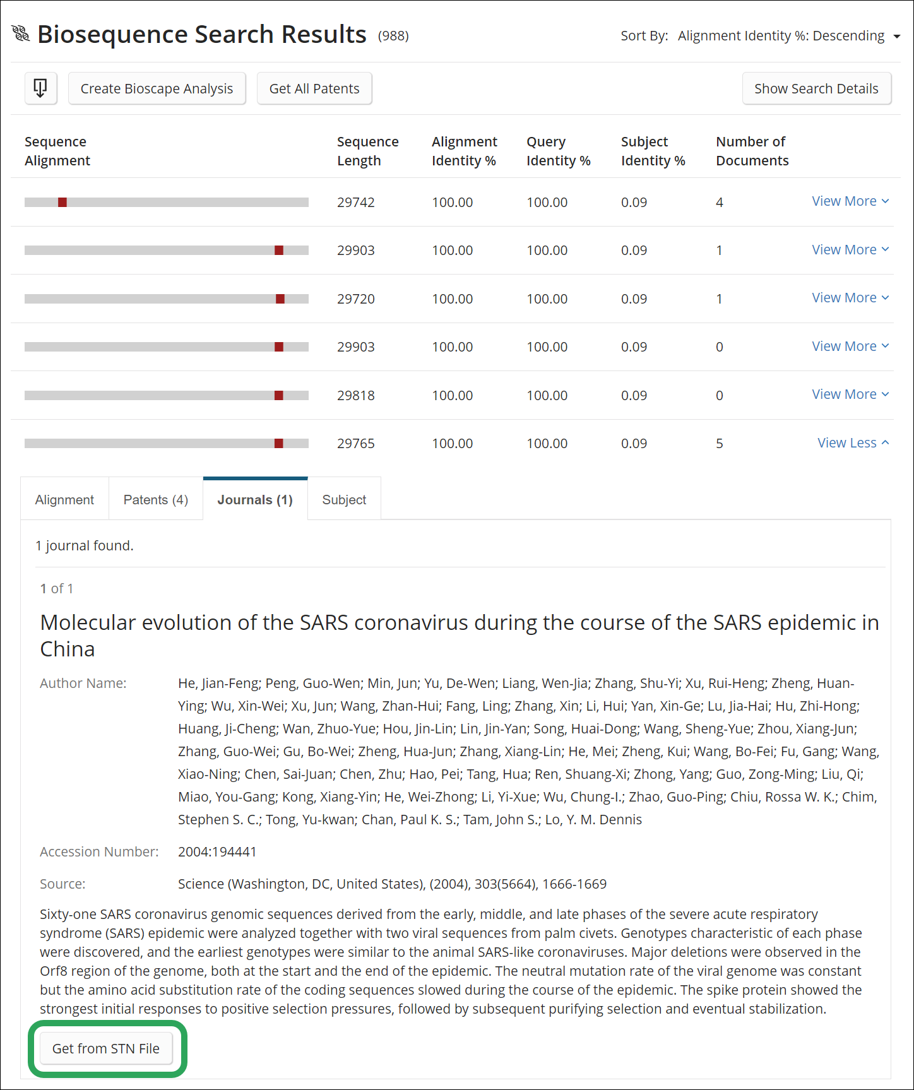Expand View More for sequence 29742
This screenshot has height=1090, width=914.
click(x=850, y=201)
